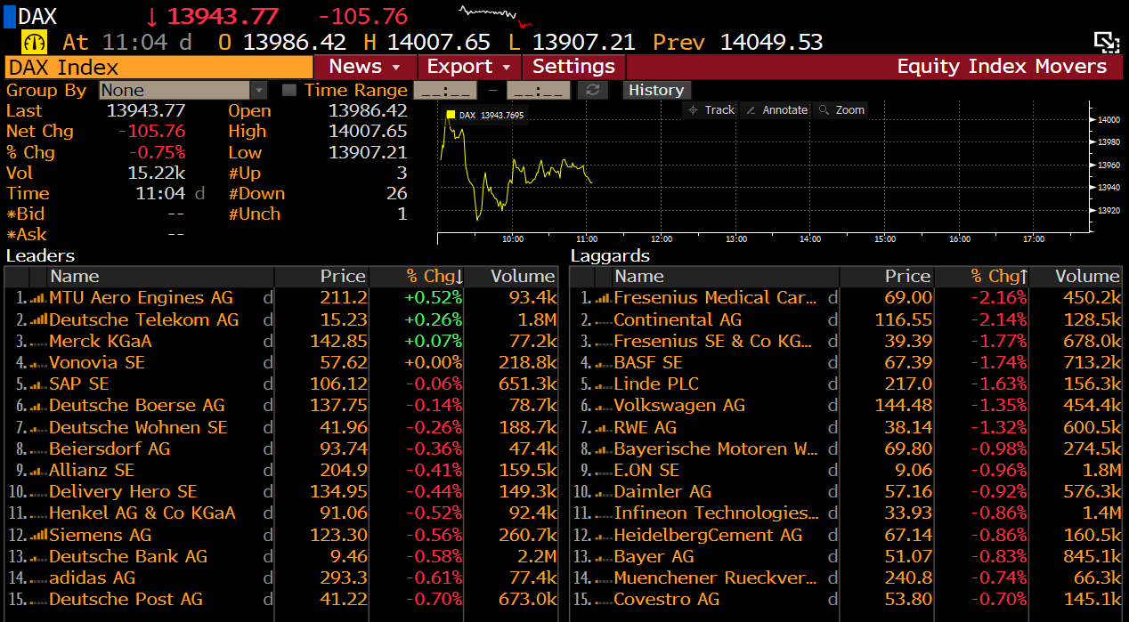Click the end time range input field
The width and height of the screenshot is (1129, 622).
tap(538, 90)
